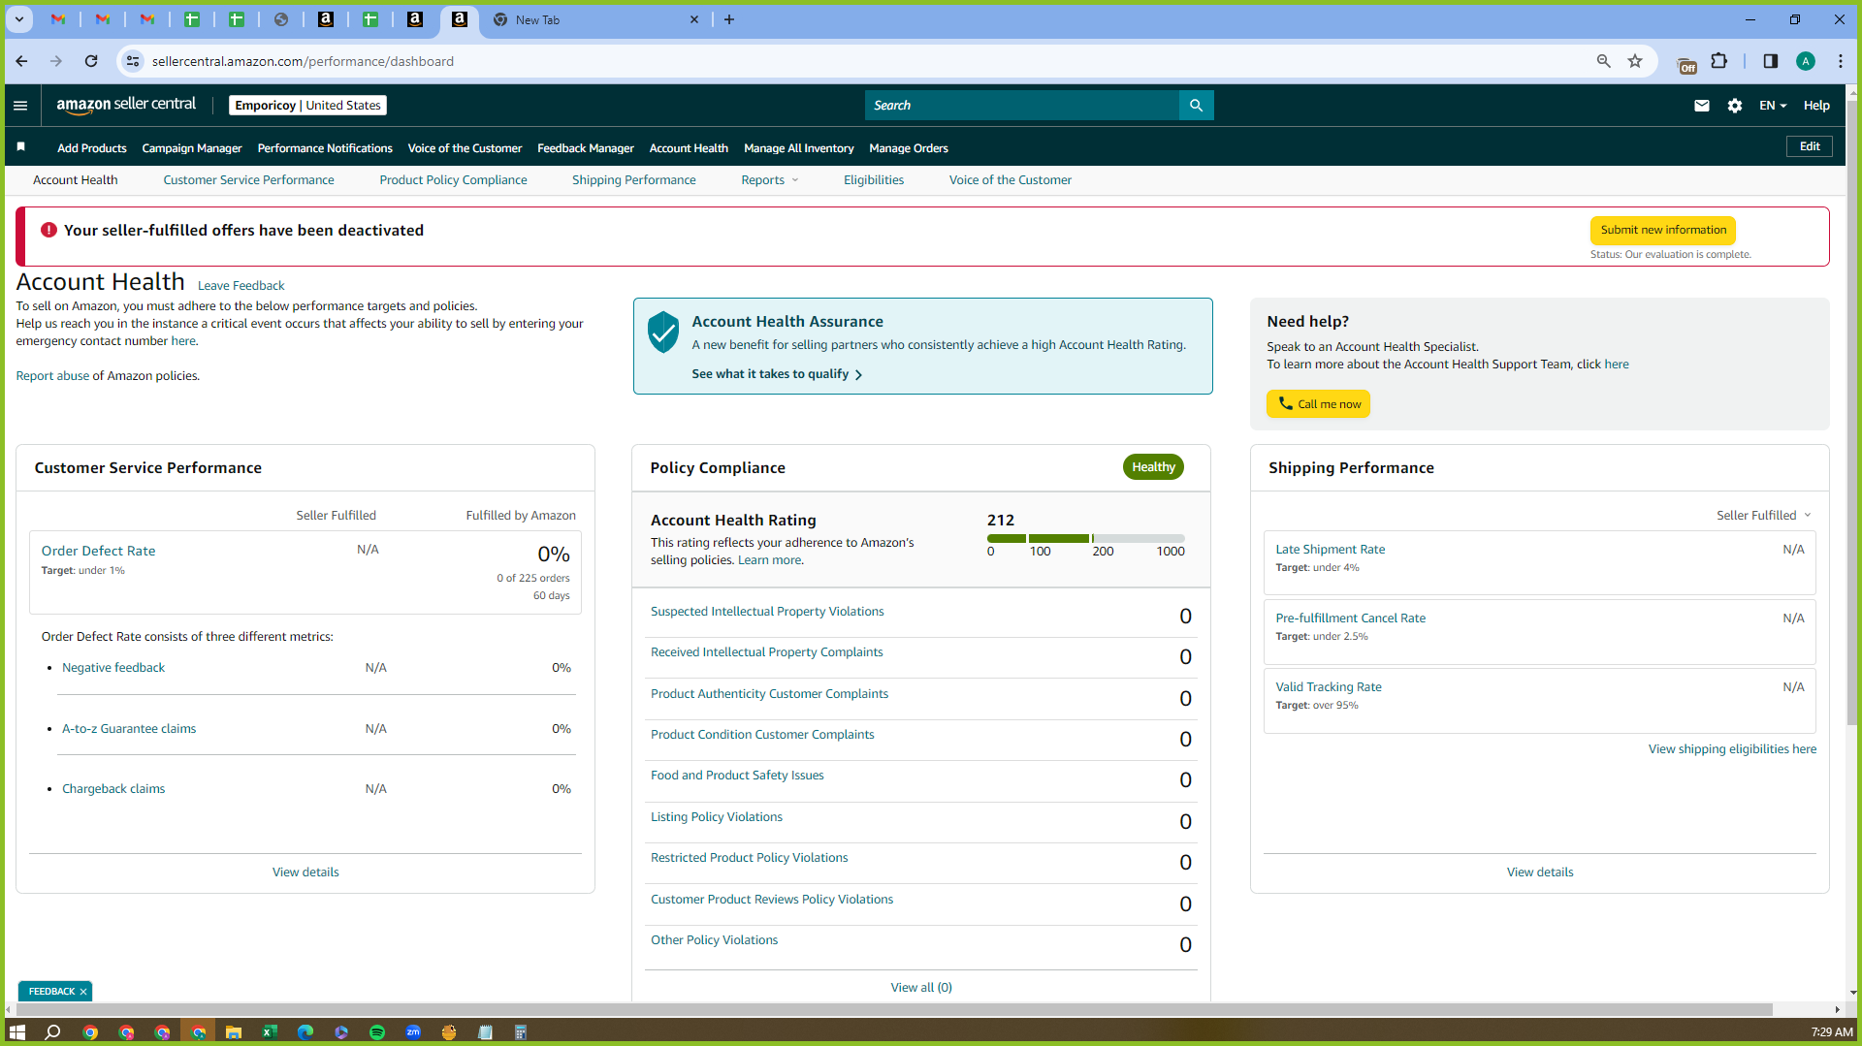Open the Extensions puzzle icon
1862x1046 pixels.
coord(1719,61)
